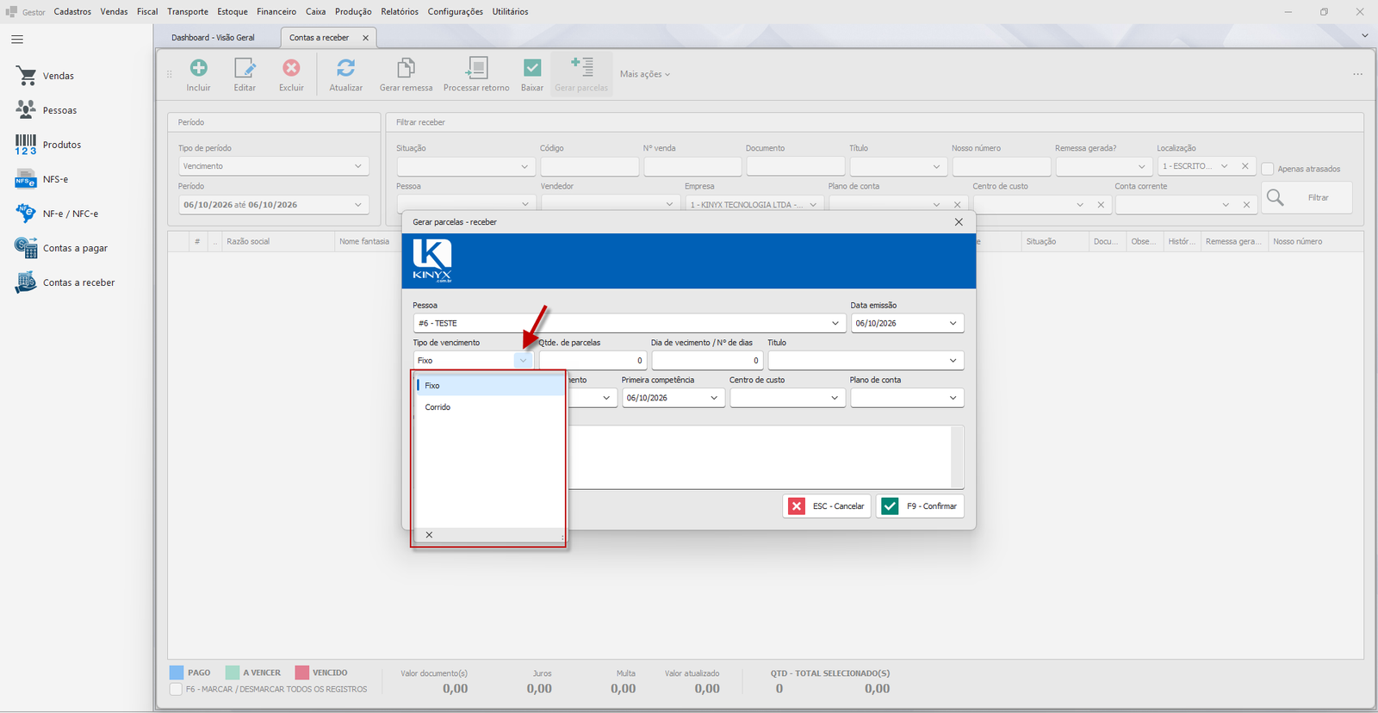Screen dimensions: 1378x713
Task: Open the Data emissão date picker
Action: [953, 324]
